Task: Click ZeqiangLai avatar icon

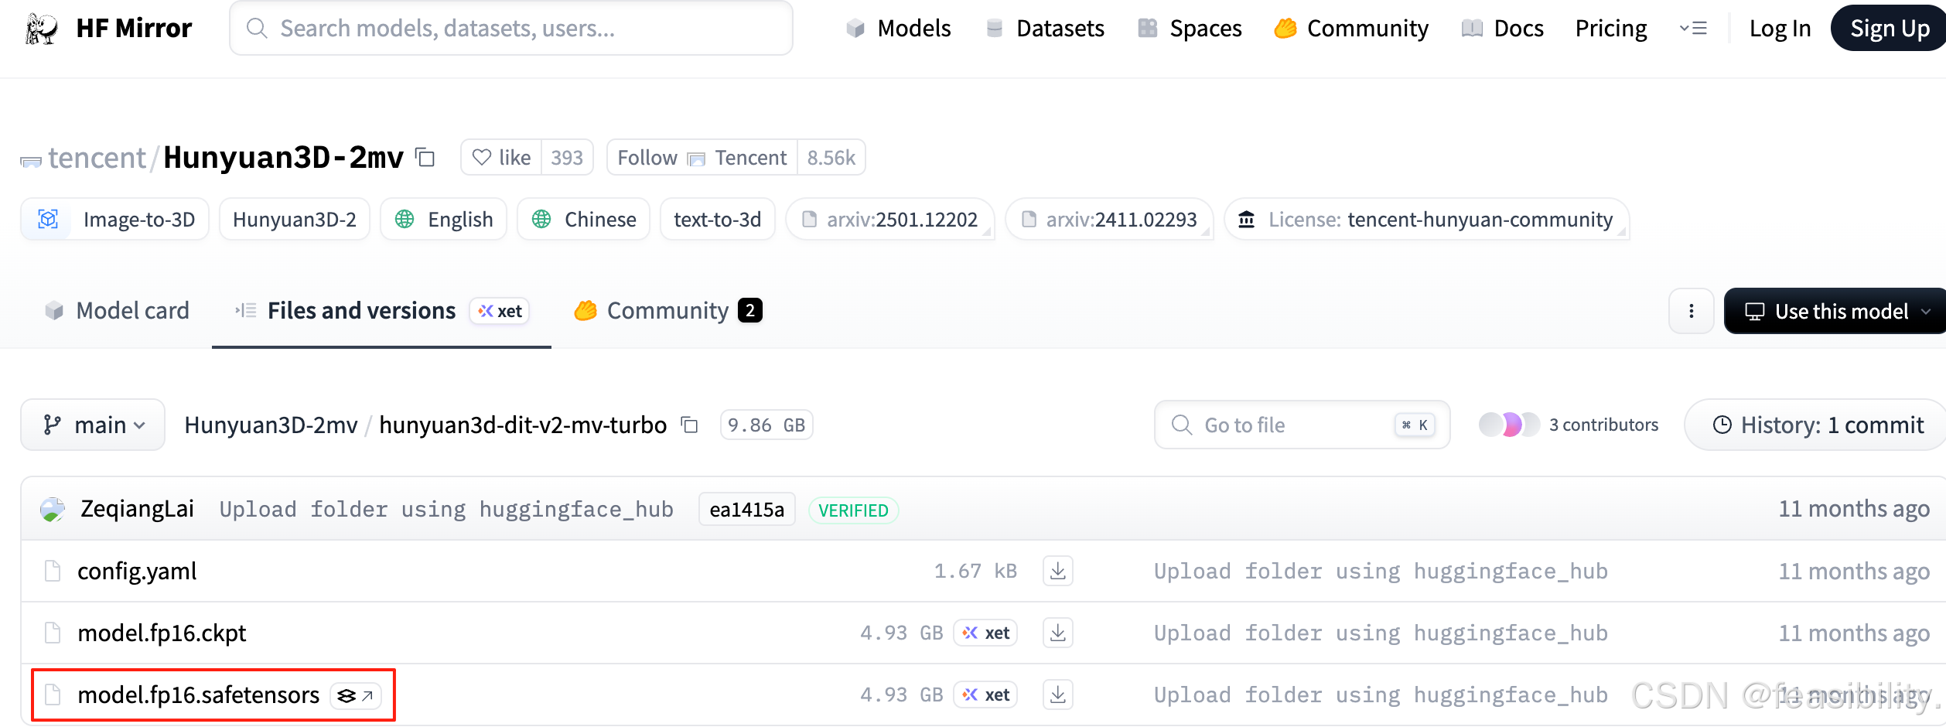Action: click(x=53, y=510)
